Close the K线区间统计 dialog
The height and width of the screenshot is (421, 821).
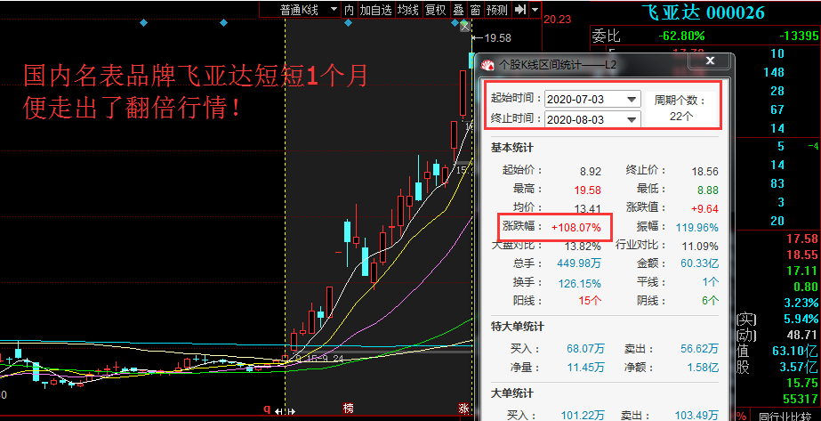pyautogui.click(x=710, y=61)
